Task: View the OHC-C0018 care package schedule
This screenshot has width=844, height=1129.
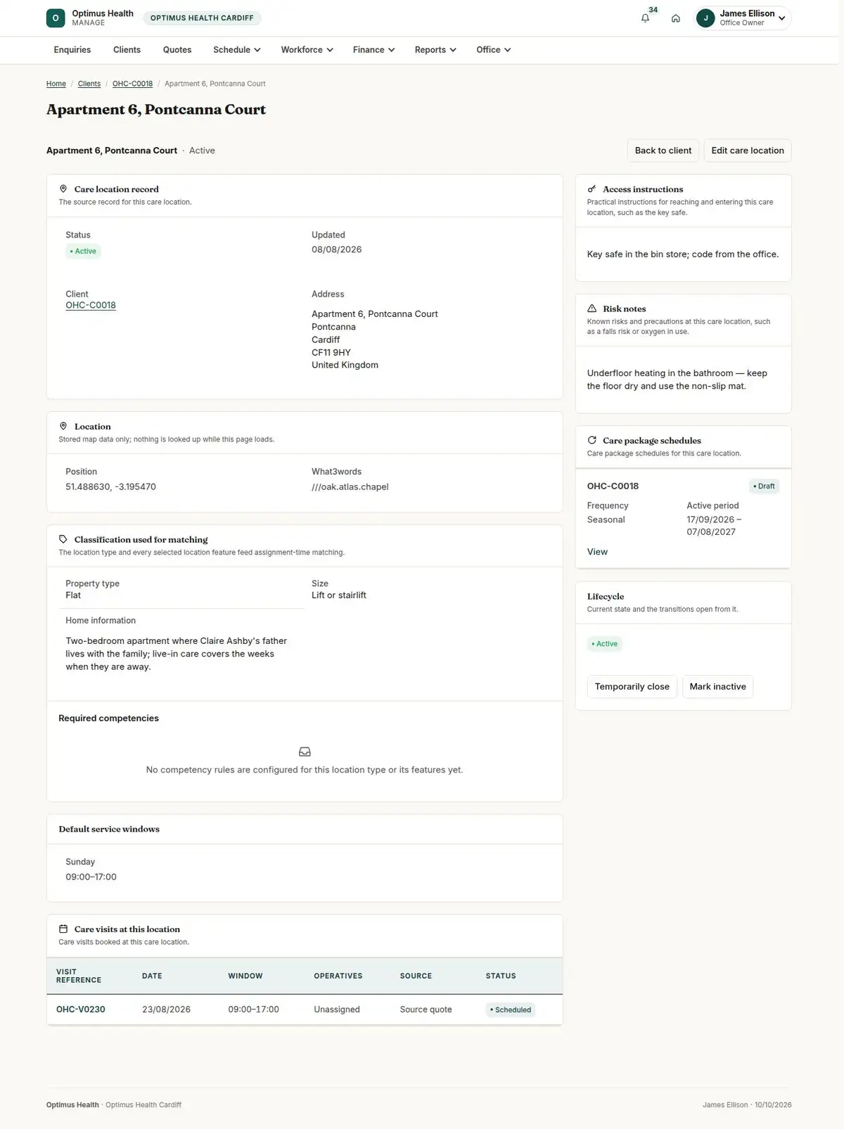Action: pyautogui.click(x=597, y=552)
